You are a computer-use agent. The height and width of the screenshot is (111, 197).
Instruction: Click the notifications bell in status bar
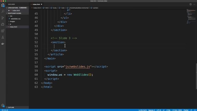(x=195, y=110)
